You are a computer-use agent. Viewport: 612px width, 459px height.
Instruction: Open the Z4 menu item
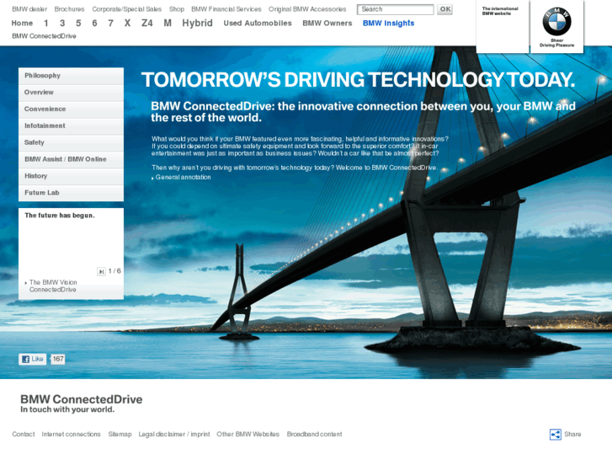[146, 23]
